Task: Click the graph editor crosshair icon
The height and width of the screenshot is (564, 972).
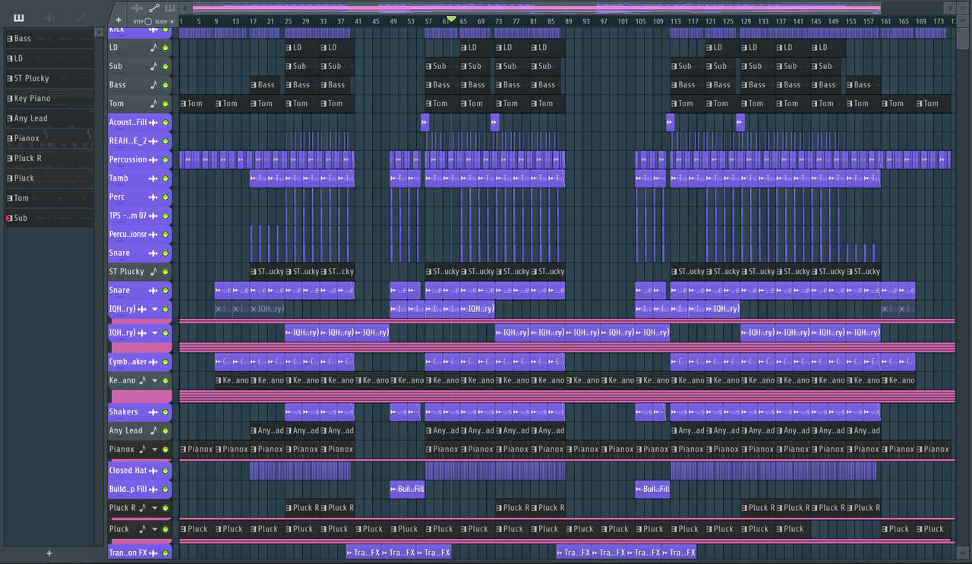Action: (x=137, y=9)
